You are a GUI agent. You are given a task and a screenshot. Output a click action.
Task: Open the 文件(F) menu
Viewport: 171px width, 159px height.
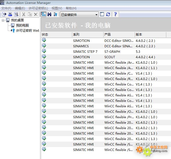[6, 8]
